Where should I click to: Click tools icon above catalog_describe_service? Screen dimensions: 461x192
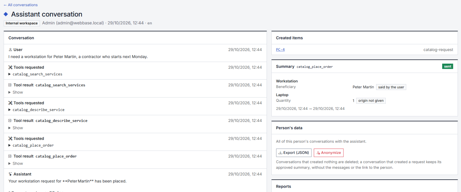(x=10, y=103)
